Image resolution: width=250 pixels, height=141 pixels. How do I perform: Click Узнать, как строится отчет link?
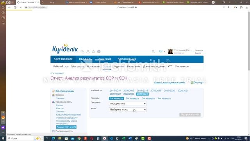pyautogui.click(x=169, y=83)
